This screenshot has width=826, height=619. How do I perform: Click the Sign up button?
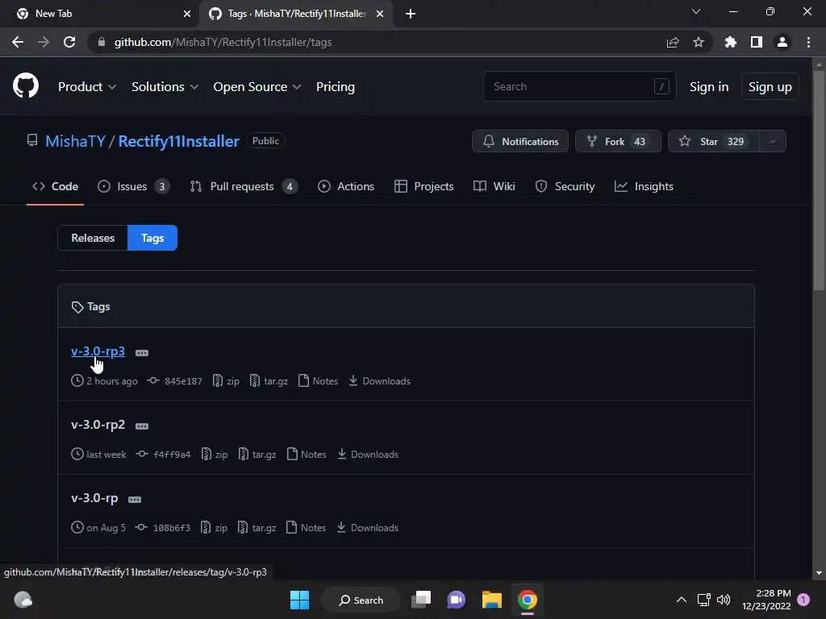click(770, 87)
